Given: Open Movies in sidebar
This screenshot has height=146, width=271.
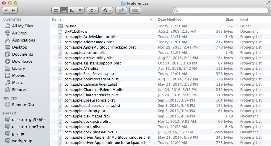Looking at the screenshot, I should (18, 75).
